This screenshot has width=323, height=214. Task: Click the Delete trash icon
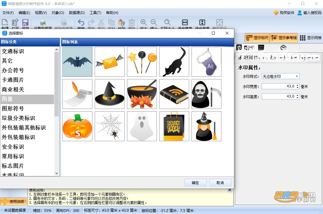tap(132, 22)
